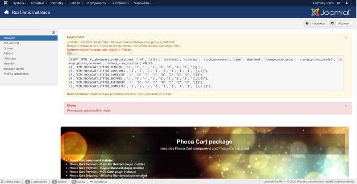Open Příznaky trans... site link
Screen dimensions: 357x184
[x=326, y=3]
